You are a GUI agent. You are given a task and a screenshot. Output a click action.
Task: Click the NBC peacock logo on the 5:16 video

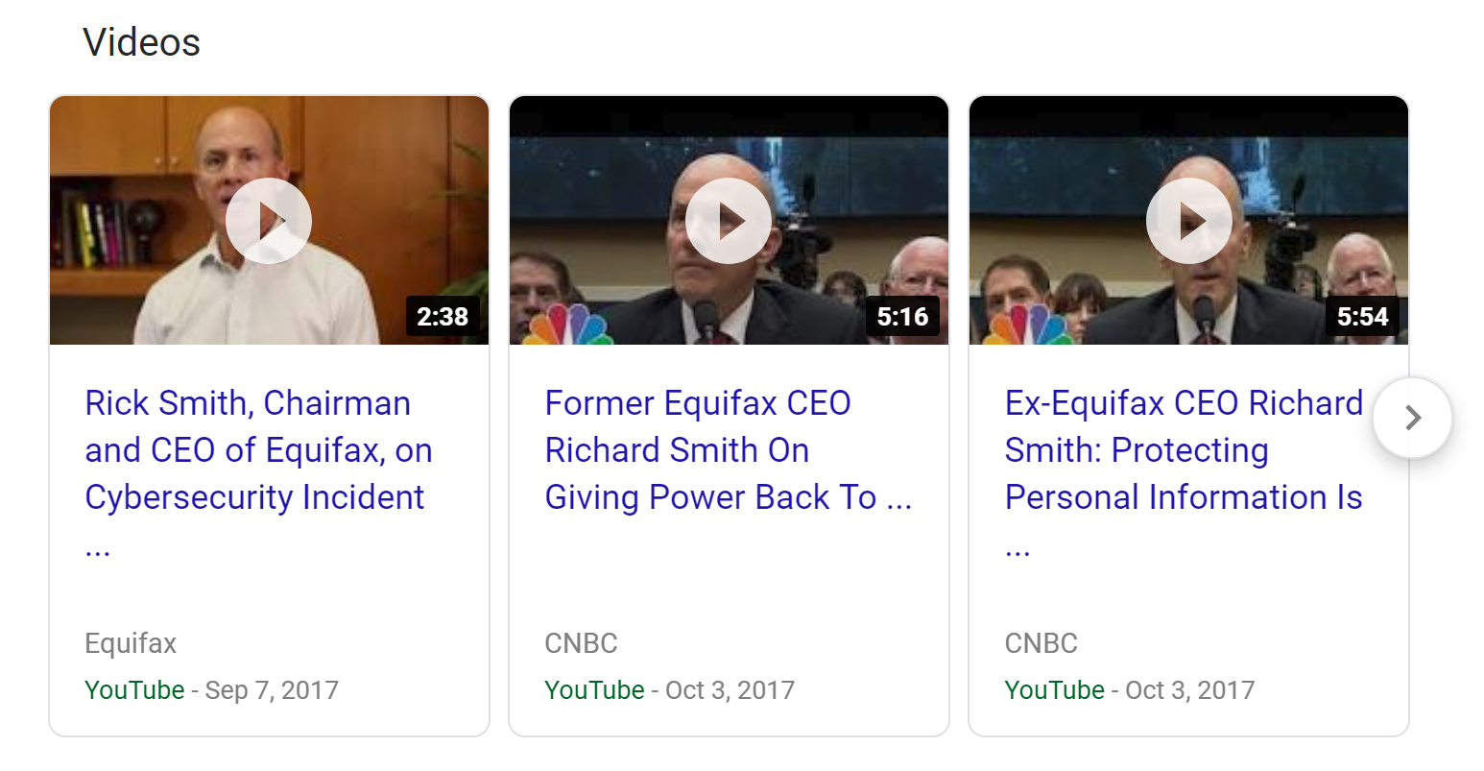click(x=566, y=326)
